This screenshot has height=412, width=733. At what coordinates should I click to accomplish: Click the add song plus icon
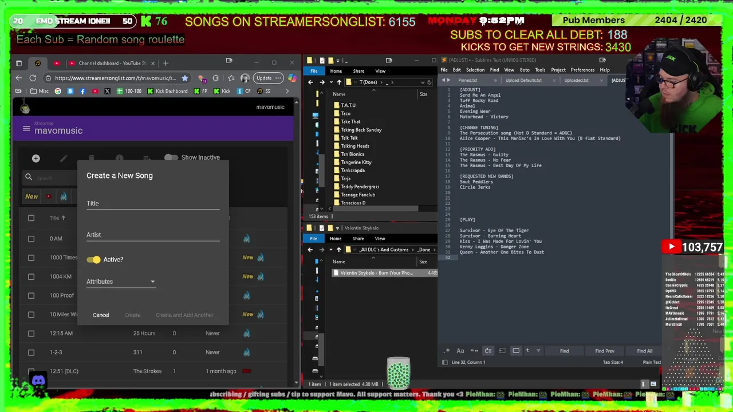[x=36, y=158]
